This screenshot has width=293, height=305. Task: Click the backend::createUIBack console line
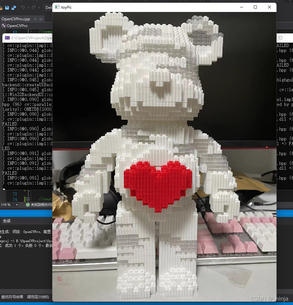tap(27, 85)
